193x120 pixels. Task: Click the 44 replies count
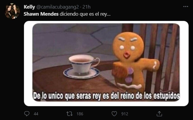point(36,114)
